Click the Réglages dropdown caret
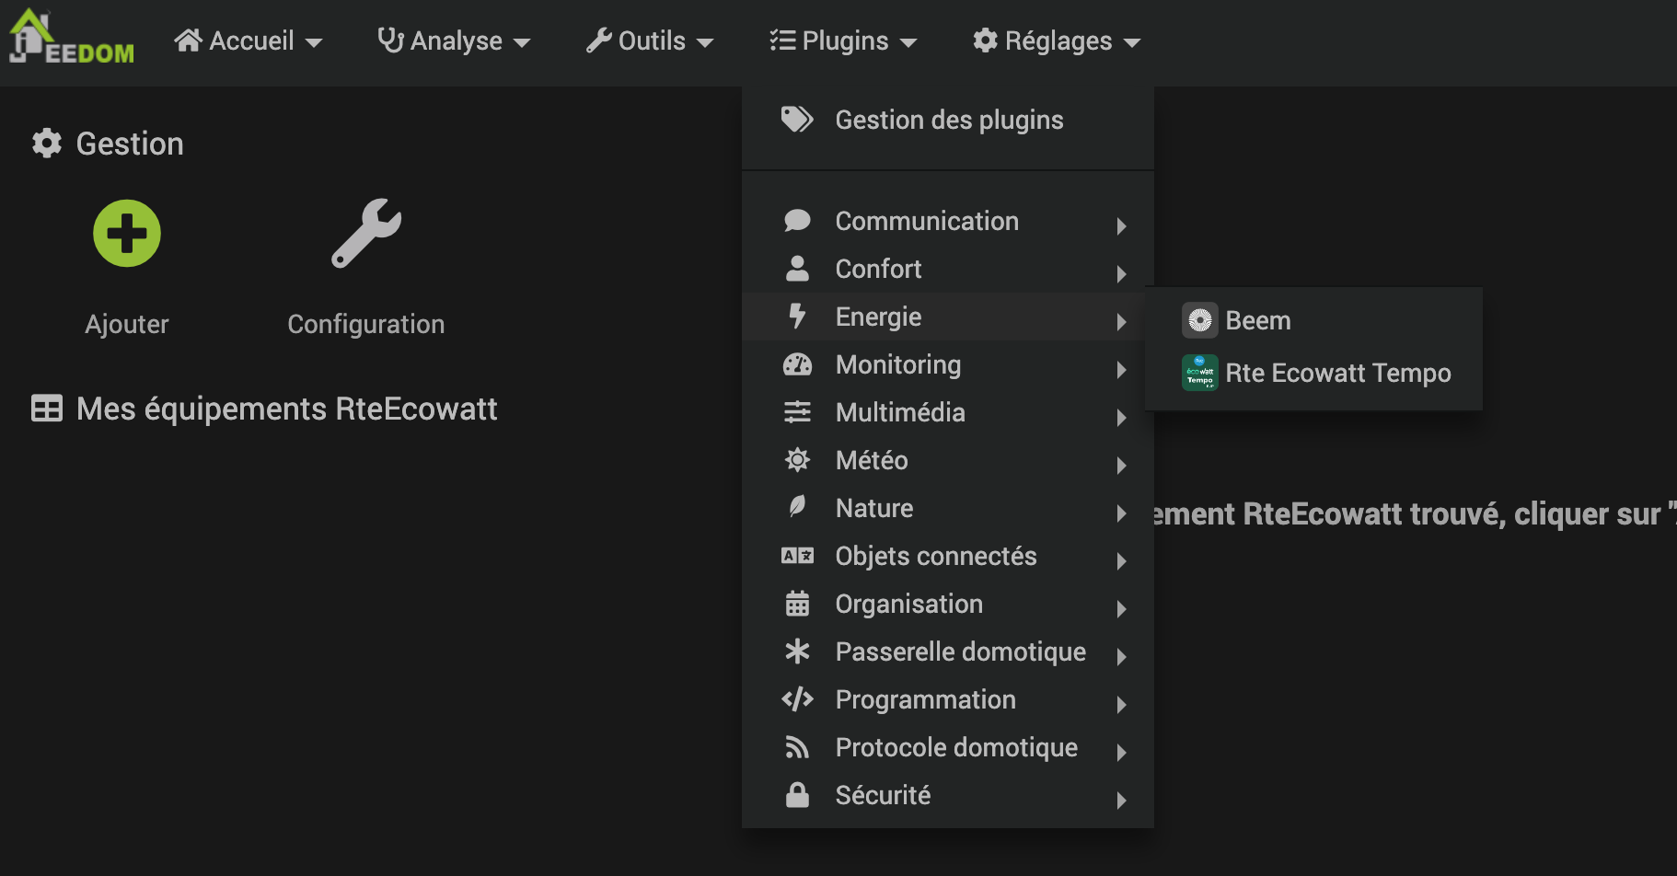This screenshot has width=1677, height=876. point(1132,43)
